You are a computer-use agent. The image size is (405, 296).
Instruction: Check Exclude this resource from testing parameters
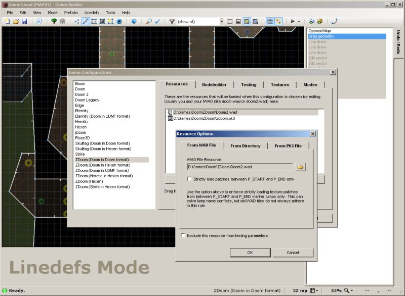coord(183,235)
